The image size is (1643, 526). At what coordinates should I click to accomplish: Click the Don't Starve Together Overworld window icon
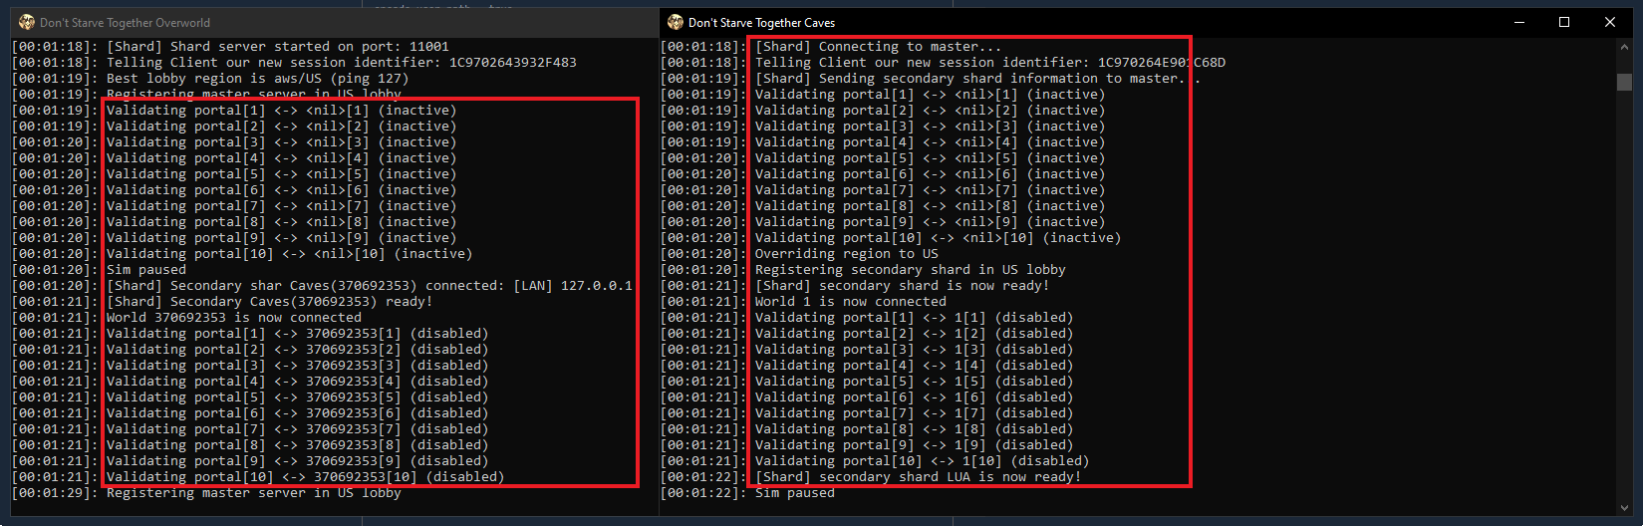coord(27,22)
